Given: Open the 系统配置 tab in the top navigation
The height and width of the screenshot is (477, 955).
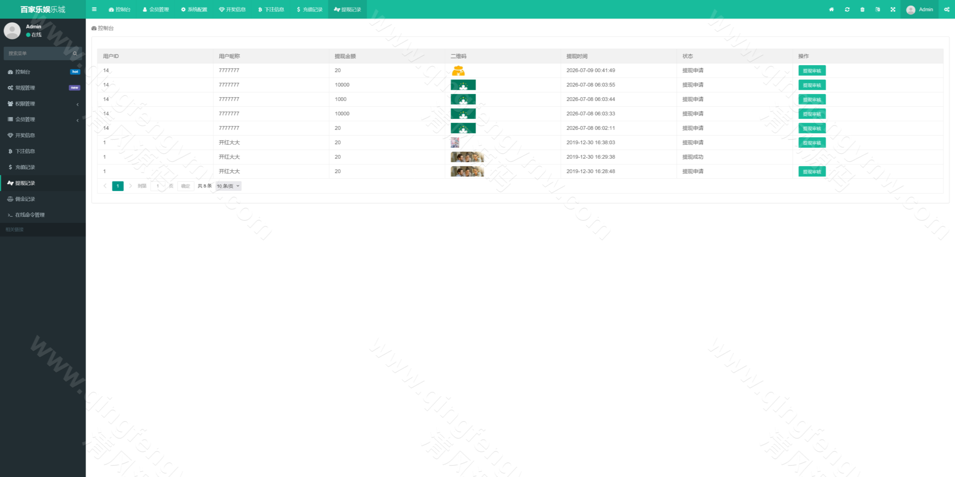Looking at the screenshot, I should coord(194,9).
